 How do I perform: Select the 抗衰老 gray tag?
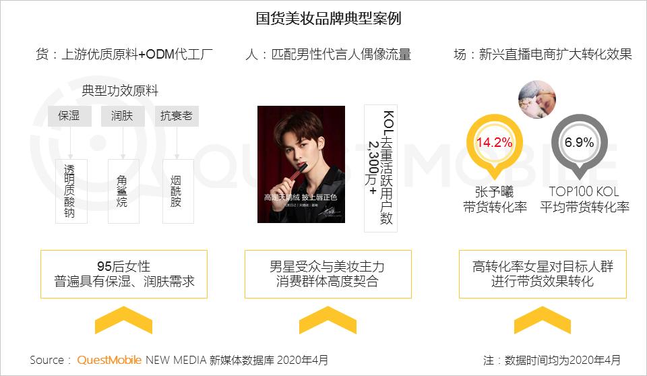[177, 116]
